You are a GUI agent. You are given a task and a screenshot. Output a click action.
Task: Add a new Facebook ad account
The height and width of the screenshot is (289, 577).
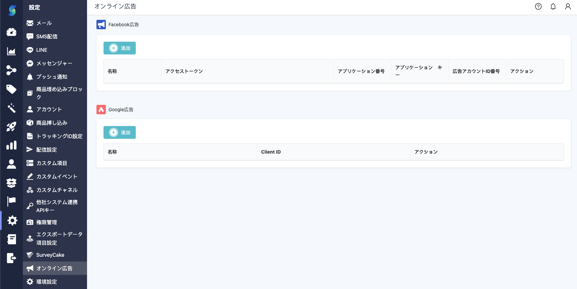[x=120, y=48]
